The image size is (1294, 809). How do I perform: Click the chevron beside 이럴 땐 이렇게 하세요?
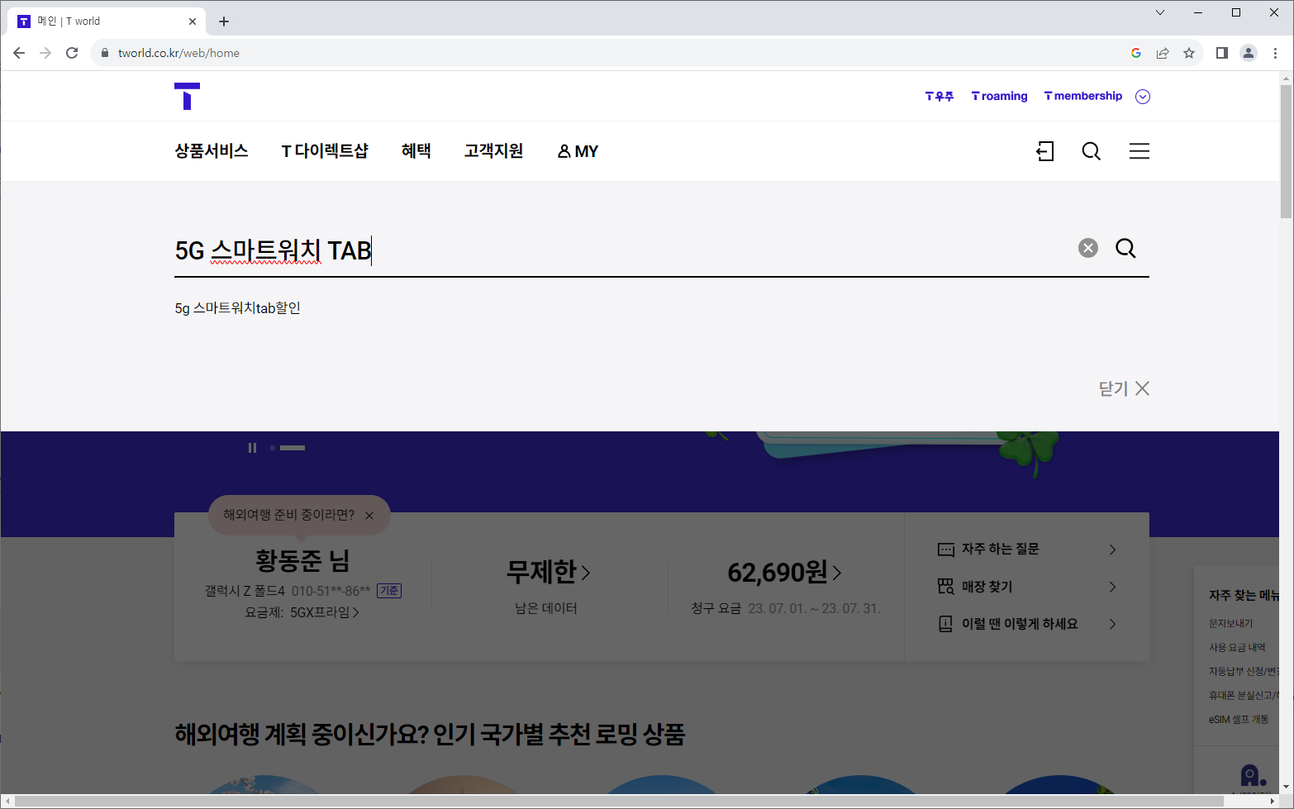coord(1113,624)
